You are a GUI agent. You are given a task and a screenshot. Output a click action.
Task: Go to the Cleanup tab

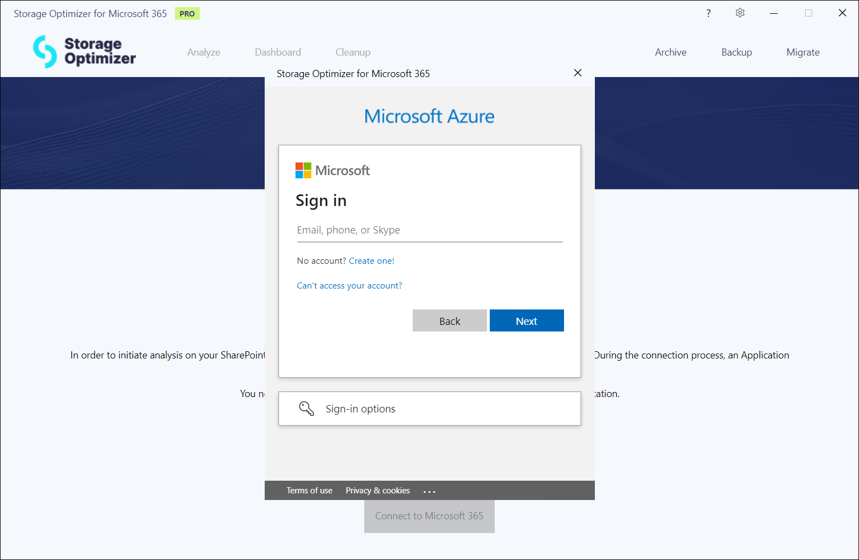(x=353, y=52)
